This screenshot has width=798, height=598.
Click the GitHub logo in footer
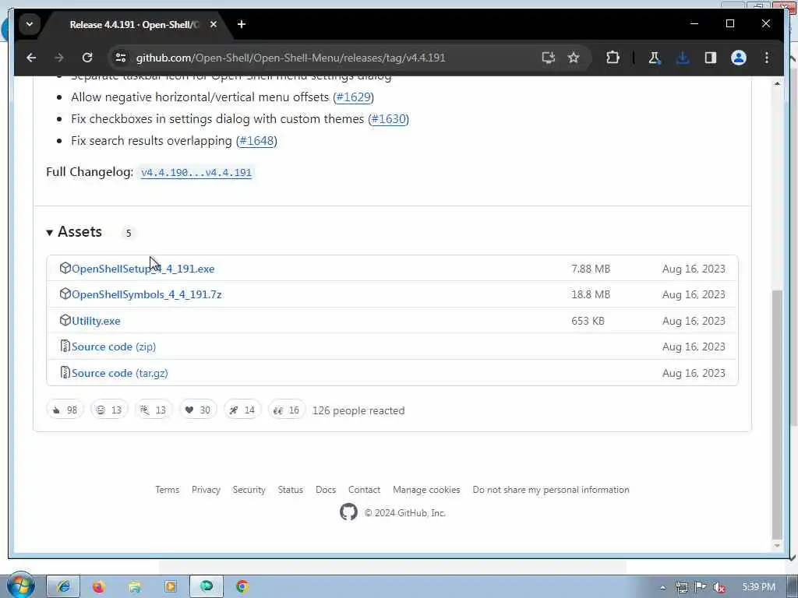pyautogui.click(x=348, y=512)
